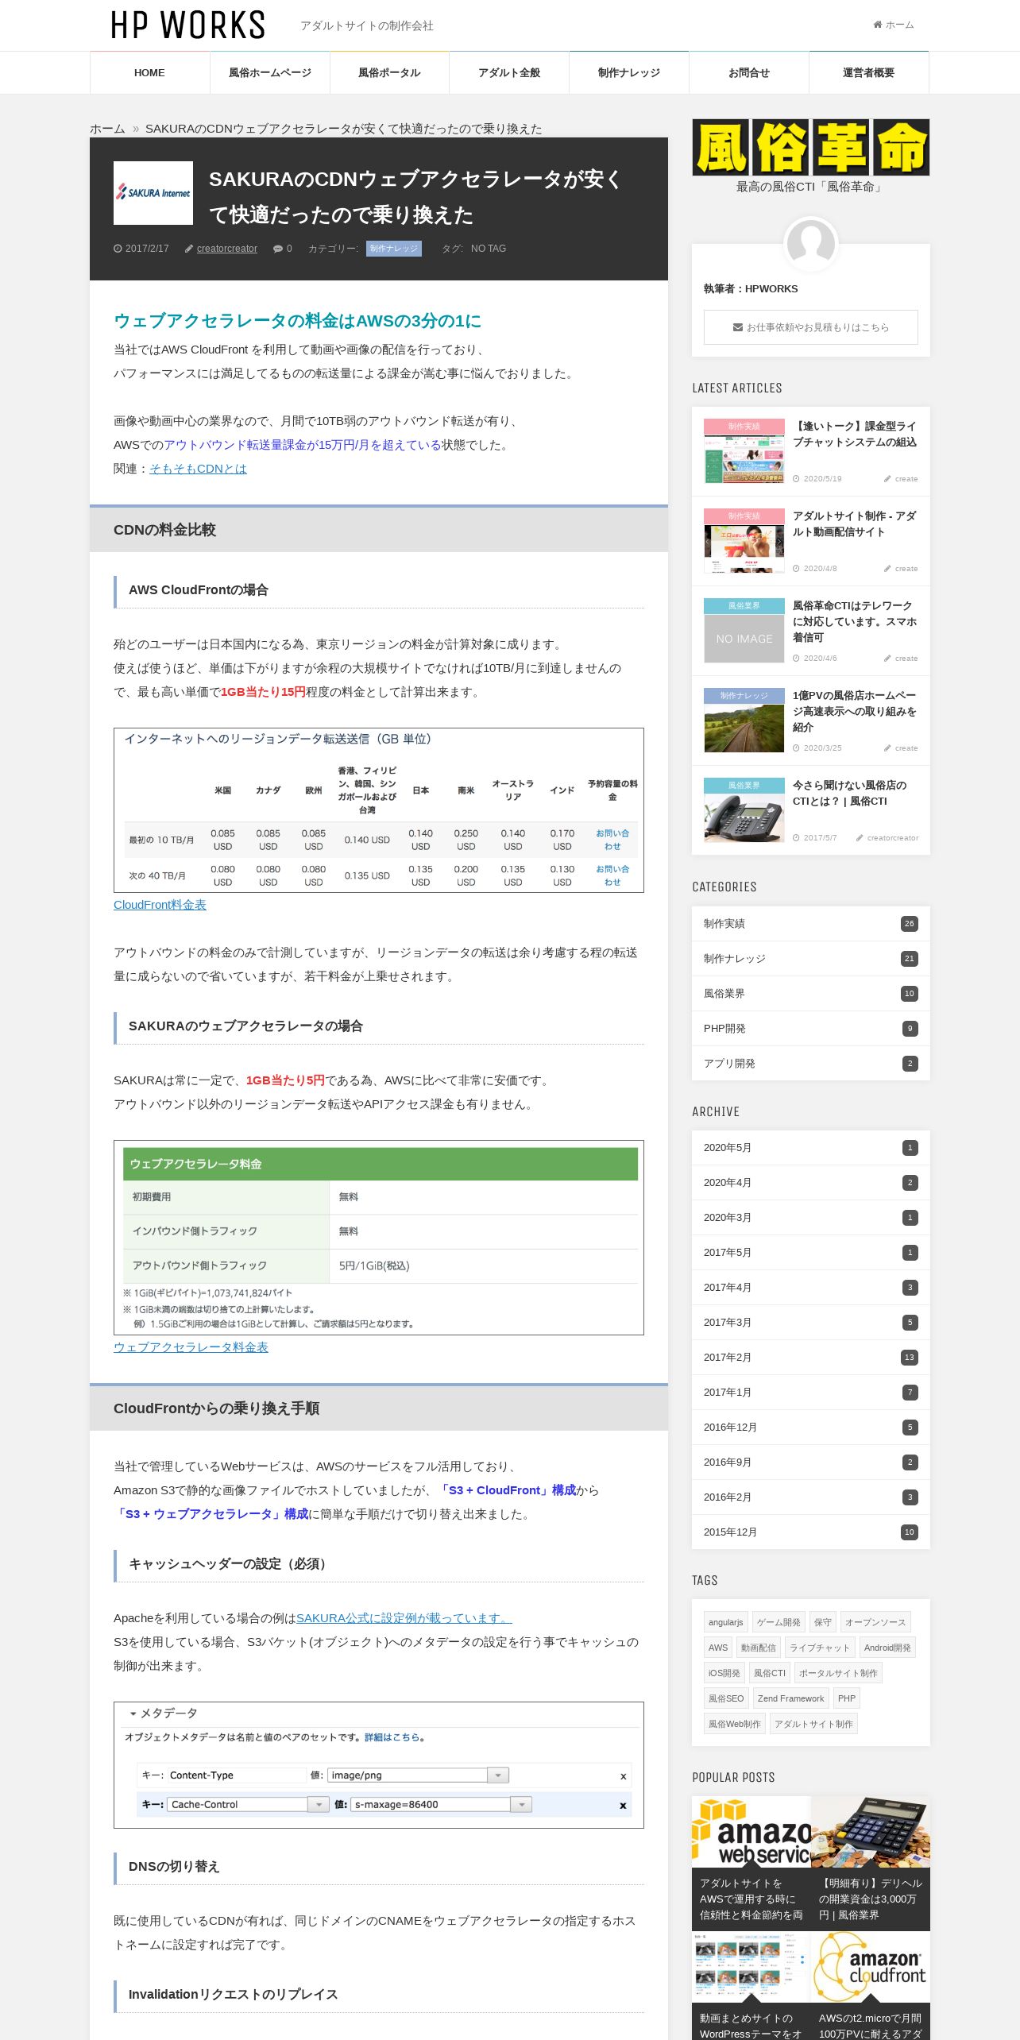Click the メタデータ screenshot image
This screenshot has width=1020, height=2040.
pos(379,1765)
